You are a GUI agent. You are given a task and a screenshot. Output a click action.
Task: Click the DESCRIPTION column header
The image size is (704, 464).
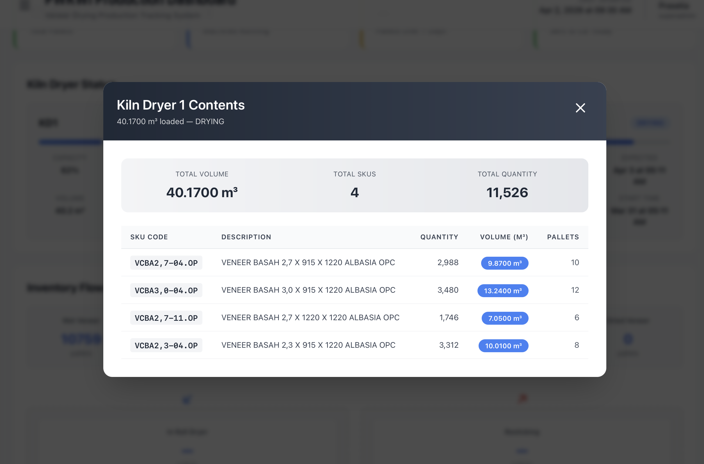[246, 237]
